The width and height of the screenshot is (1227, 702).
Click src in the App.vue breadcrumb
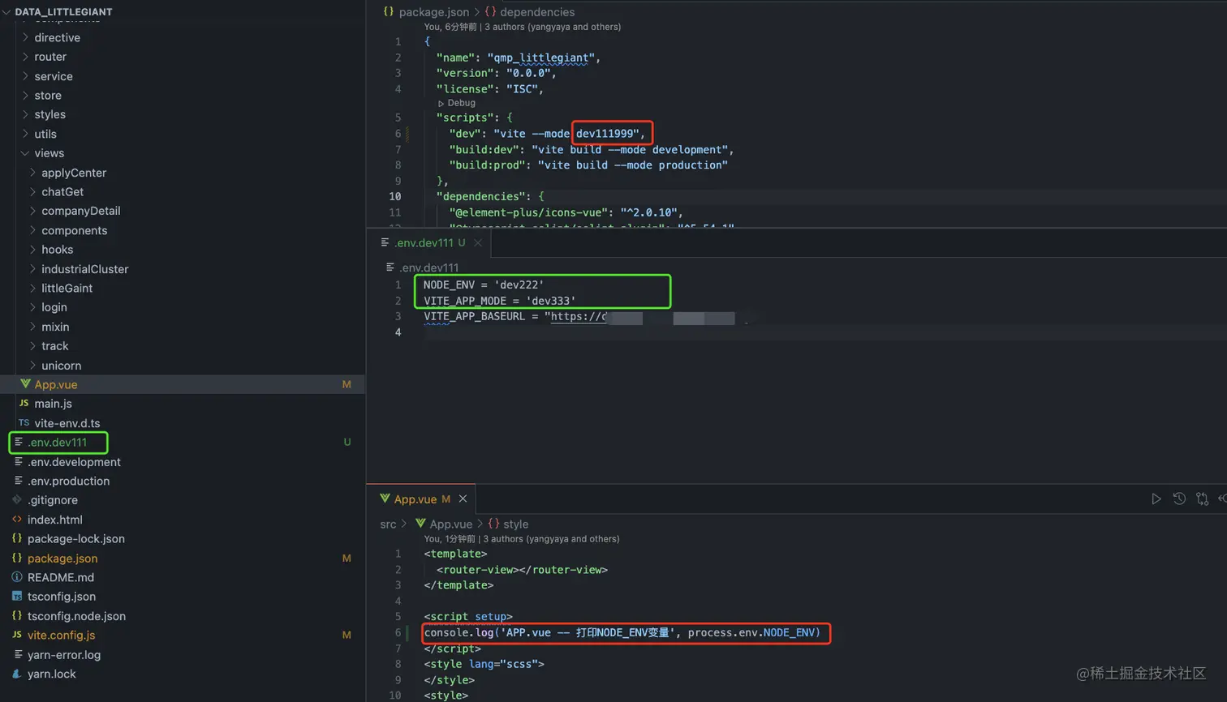coord(388,524)
